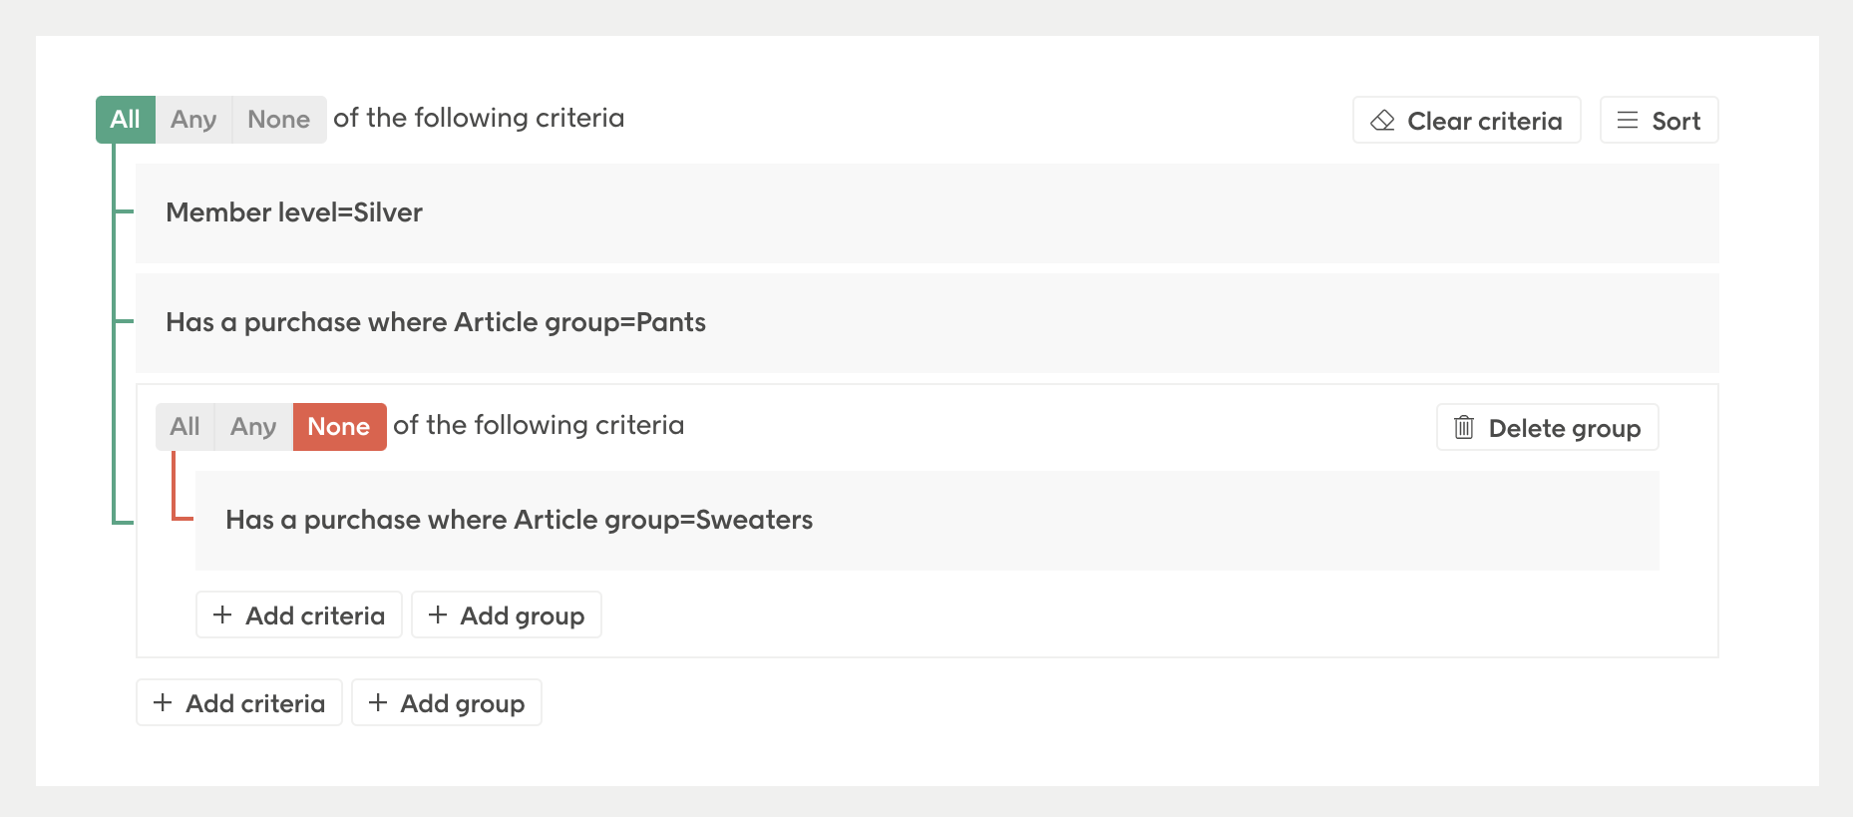Image resolution: width=1853 pixels, height=817 pixels.
Task: Switch top-level condition to Any
Action: coord(193,120)
